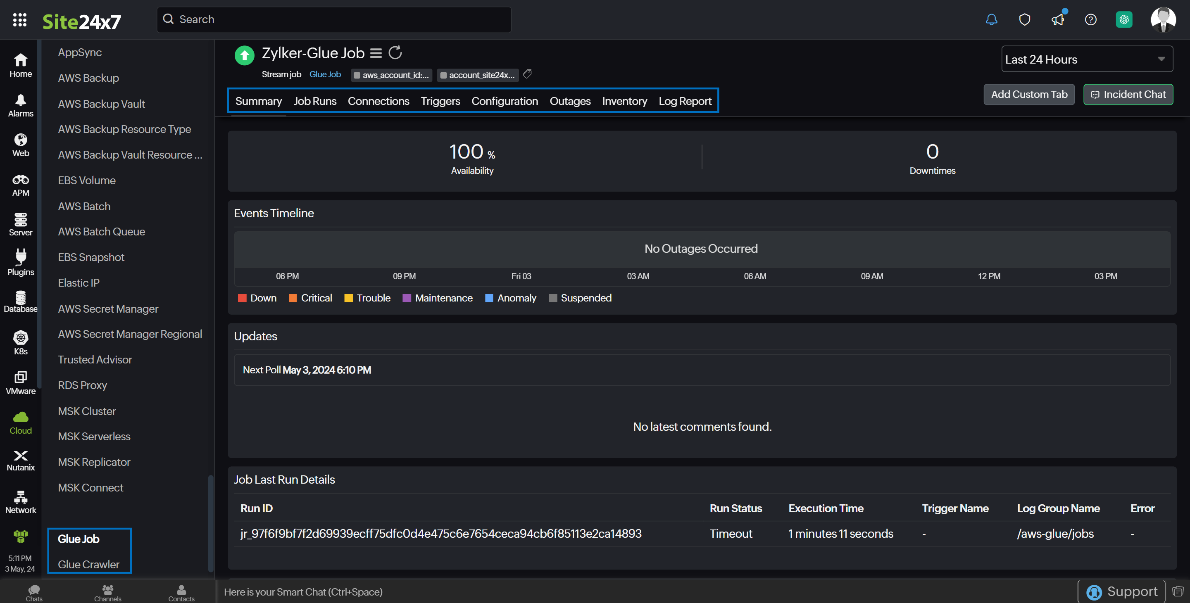Open the announcements megaphone icon
This screenshot has width=1190, height=603.
1057,20
